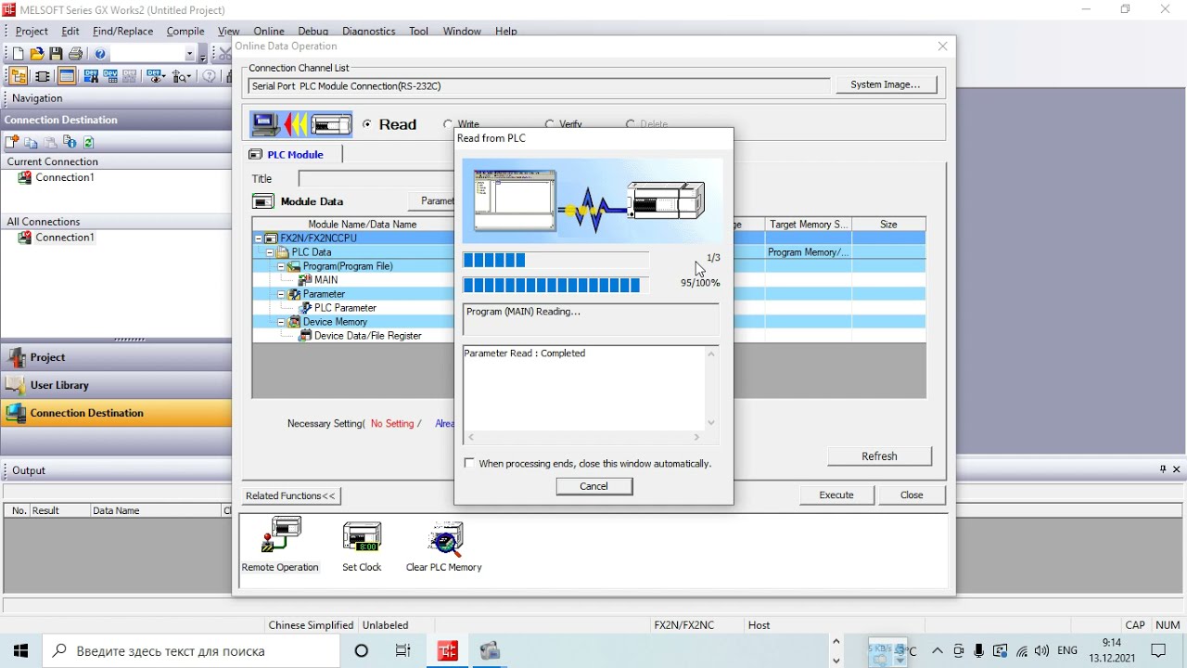The image size is (1187, 668).
Task: Click the green refresh icon in Connection Destination
Action: point(89,142)
